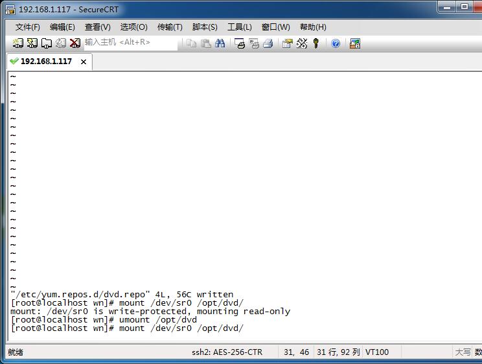Open the 编辑(E) menu
This screenshot has width=482, height=364.
pyautogui.click(x=62, y=27)
